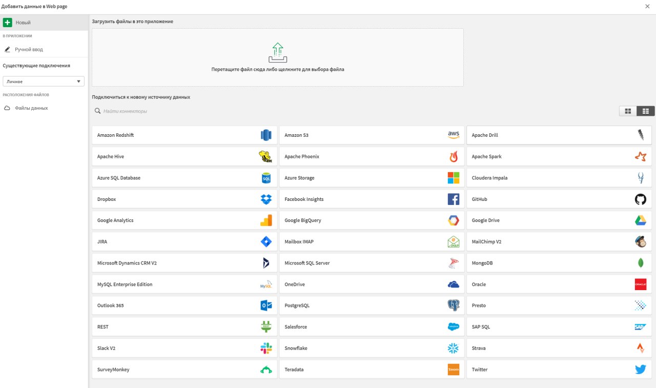Close the Добавить данные dialog
Screen dimensions: 656x388
click(647, 6)
